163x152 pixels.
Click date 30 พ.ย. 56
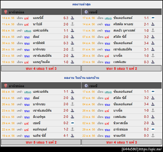8,43
